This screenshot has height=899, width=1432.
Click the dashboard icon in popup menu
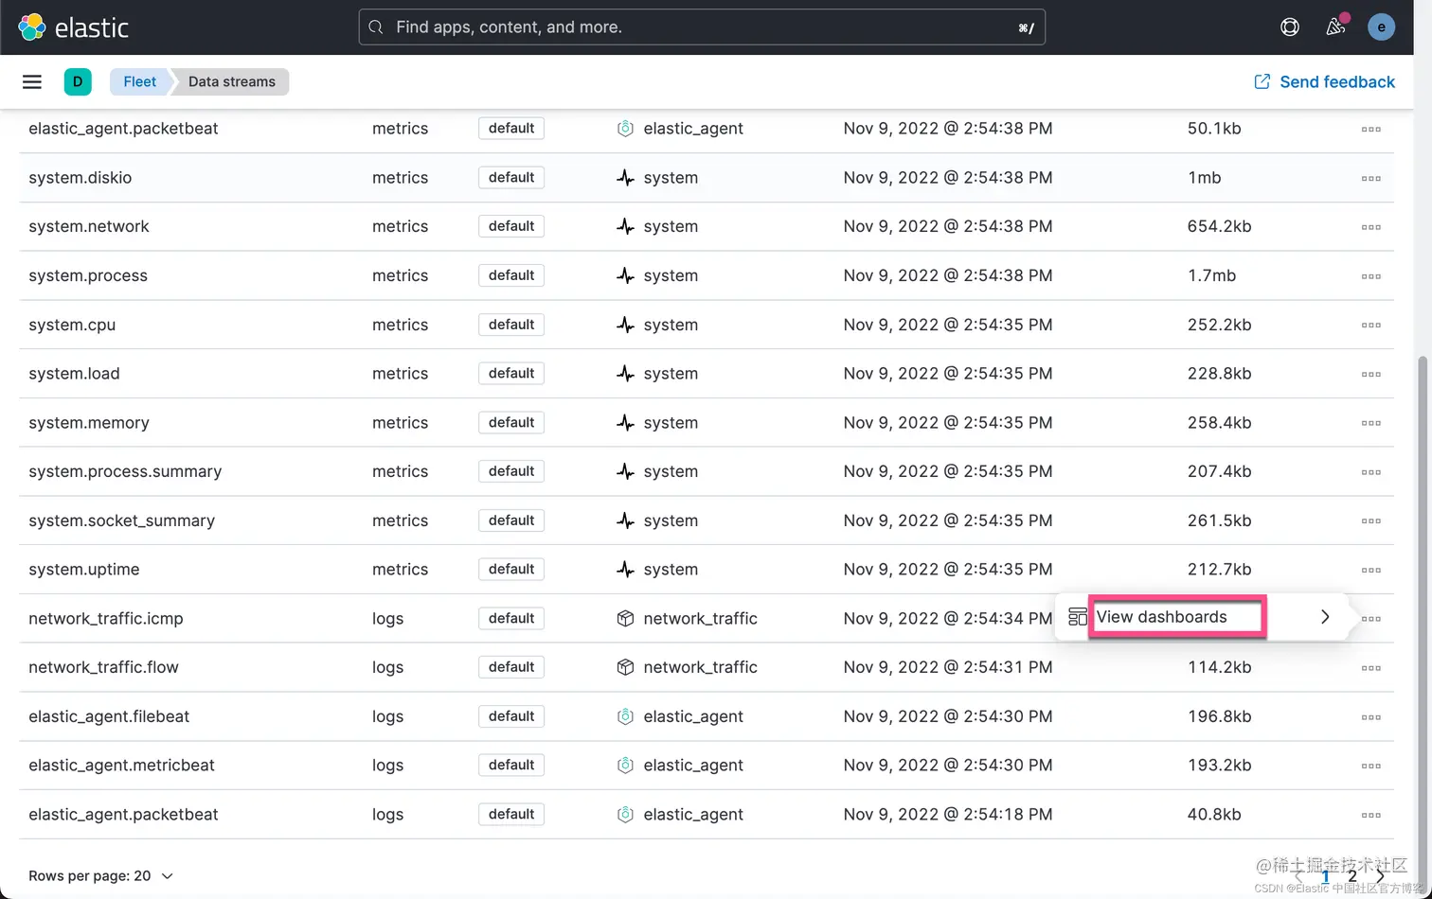point(1078,617)
